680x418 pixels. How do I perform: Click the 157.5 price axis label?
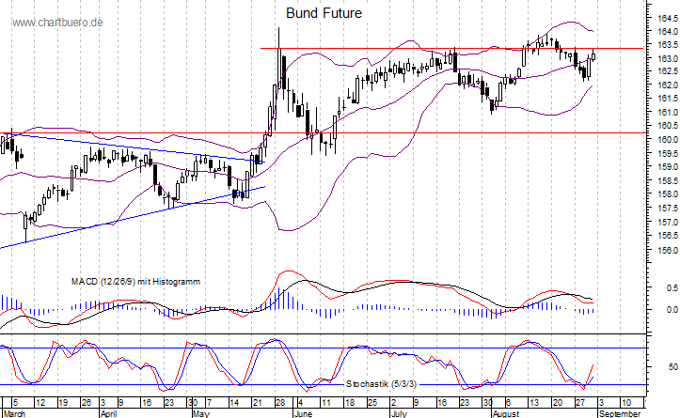click(668, 209)
